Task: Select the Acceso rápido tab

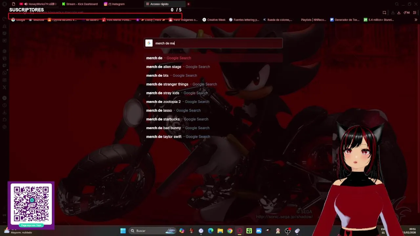Action: (x=164, y=4)
